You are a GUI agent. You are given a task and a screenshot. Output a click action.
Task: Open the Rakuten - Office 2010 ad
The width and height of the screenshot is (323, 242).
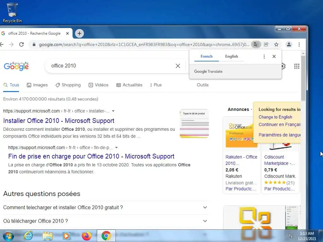241,160
